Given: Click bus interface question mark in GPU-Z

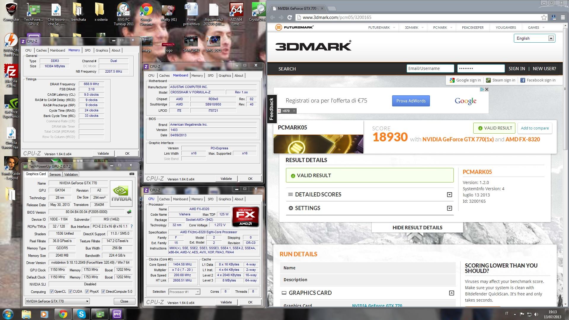Looking at the screenshot, I should pos(132,226).
